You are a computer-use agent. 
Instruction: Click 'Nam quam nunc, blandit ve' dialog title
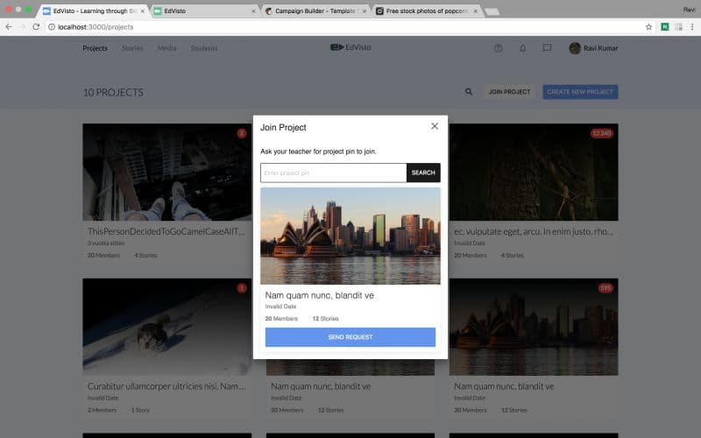(319, 295)
